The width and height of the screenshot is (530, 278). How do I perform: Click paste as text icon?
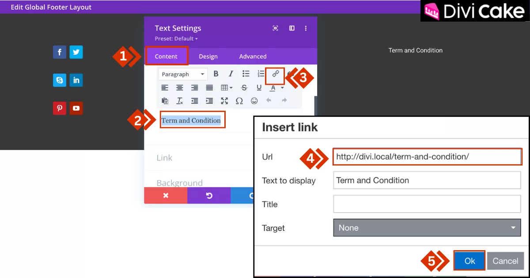click(x=165, y=101)
